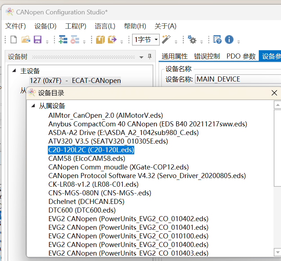Save project with purple floppy icon
This screenshot has width=281, height=261.
[38, 39]
